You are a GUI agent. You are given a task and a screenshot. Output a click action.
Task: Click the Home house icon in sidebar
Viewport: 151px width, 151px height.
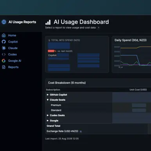4,35
